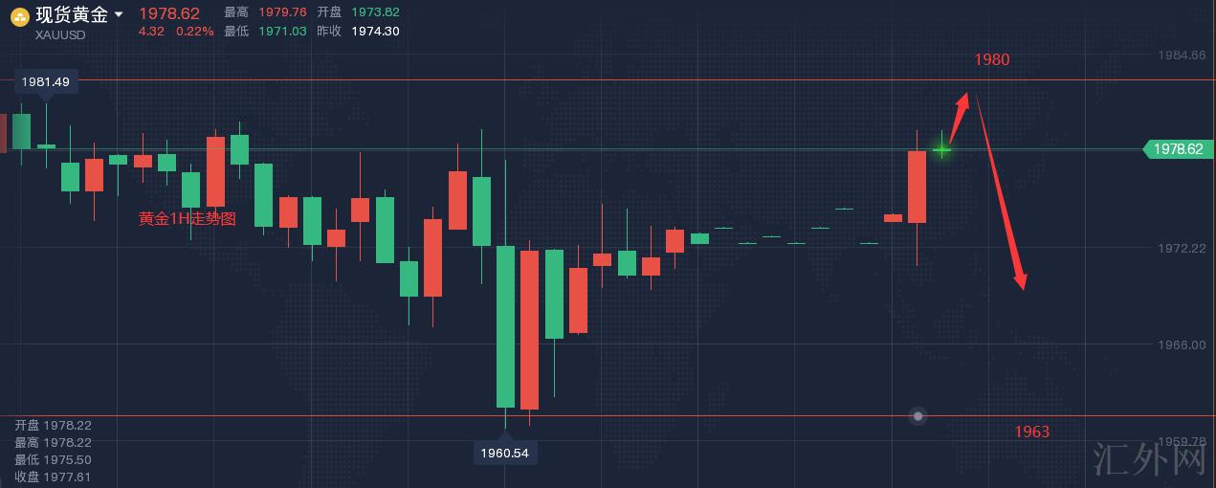Click the gray circle marker on 1963 line

[x=918, y=415]
